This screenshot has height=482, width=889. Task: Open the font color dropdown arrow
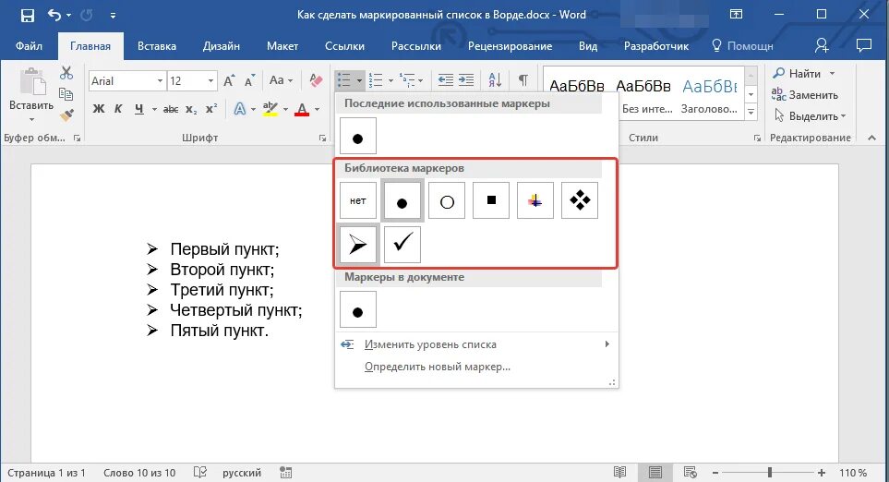(x=317, y=109)
